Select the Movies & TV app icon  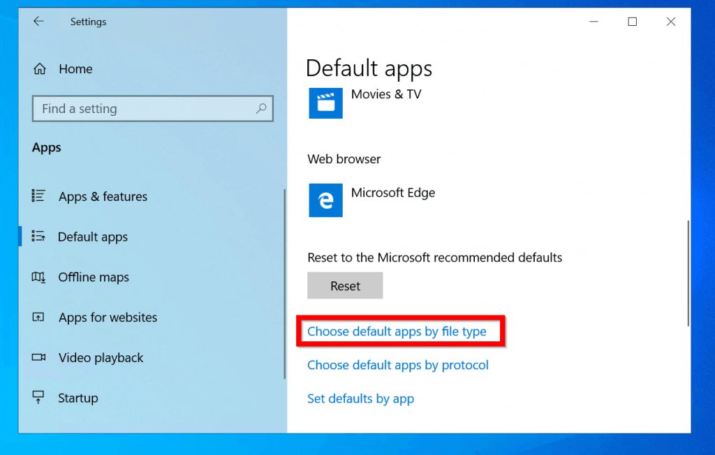(325, 103)
